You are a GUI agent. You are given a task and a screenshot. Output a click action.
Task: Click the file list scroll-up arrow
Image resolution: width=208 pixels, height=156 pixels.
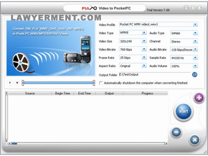pos(7,93)
